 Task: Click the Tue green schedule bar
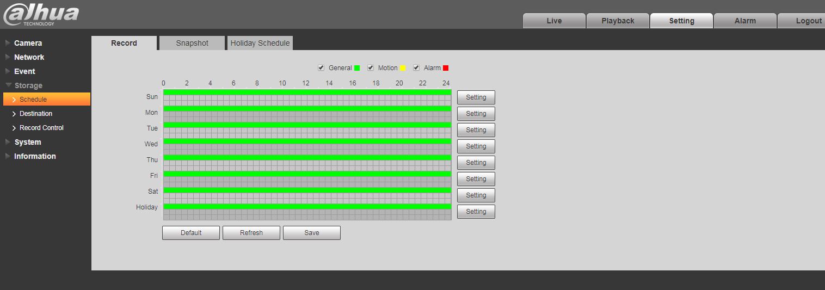[307, 125]
